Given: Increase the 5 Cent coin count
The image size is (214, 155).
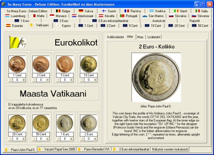Looking at the screenshot, I should point(71,80).
